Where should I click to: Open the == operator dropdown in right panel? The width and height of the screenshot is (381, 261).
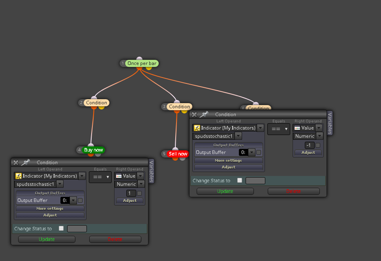tap(278, 129)
